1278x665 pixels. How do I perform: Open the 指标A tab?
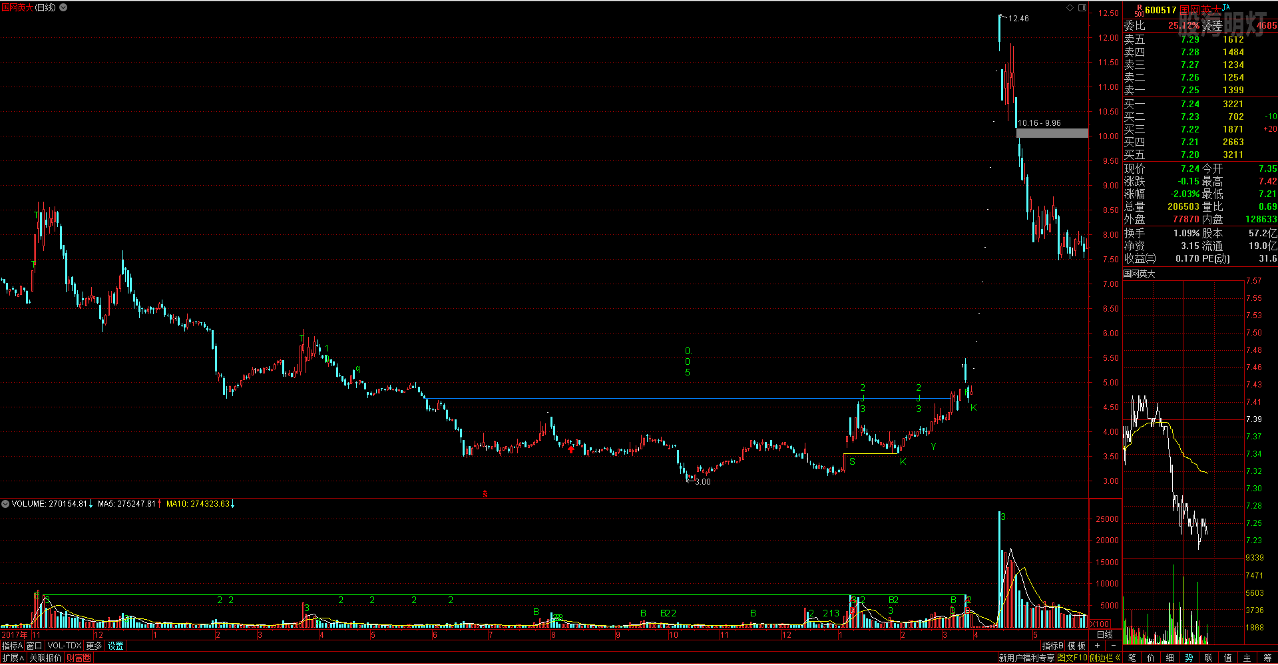click(x=12, y=646)
